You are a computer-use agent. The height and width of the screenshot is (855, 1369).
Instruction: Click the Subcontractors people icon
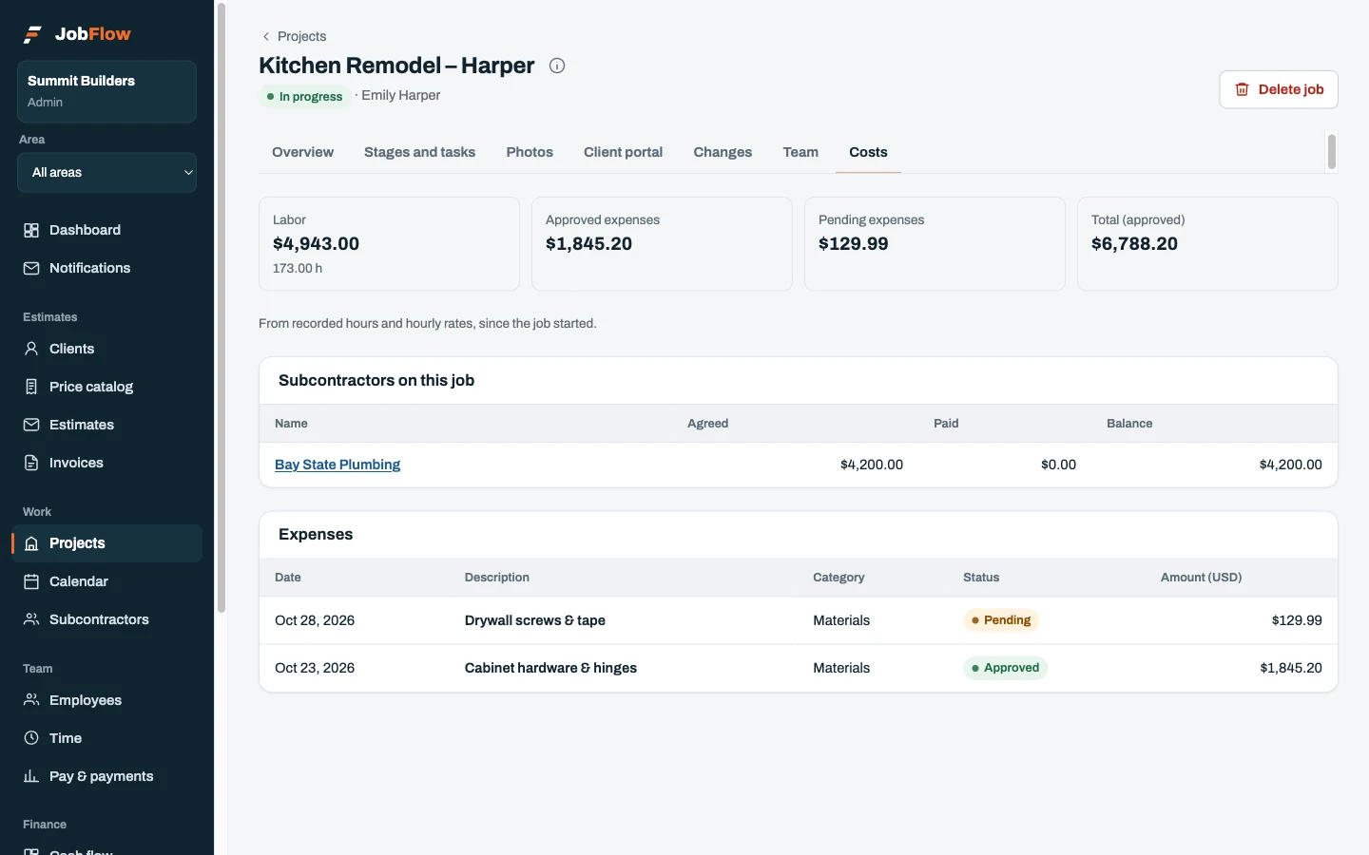[31, 619]
